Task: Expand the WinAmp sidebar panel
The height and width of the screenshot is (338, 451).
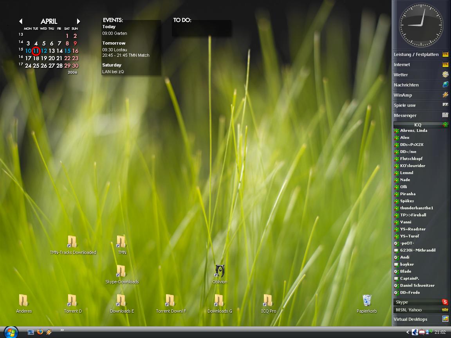Action: point(420,95)
